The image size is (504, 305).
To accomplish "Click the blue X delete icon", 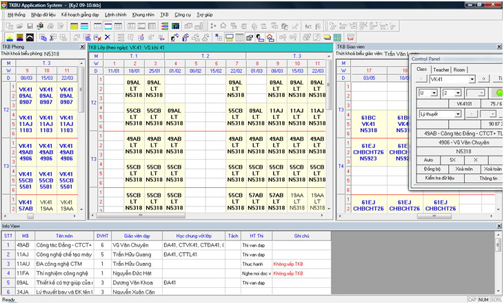I will tap(107, 36).
